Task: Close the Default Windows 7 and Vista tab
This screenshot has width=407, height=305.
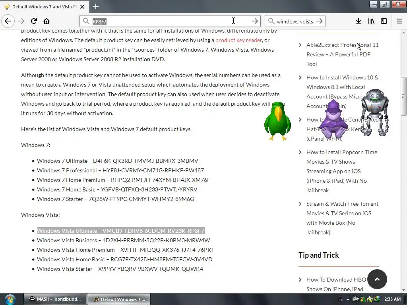Action: pos(82,7)
